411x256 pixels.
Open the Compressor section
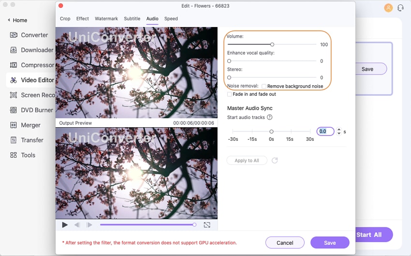[x=32, y=65]
